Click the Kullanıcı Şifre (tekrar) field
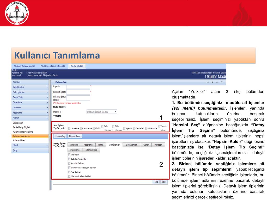 click(x=78, y=98)
